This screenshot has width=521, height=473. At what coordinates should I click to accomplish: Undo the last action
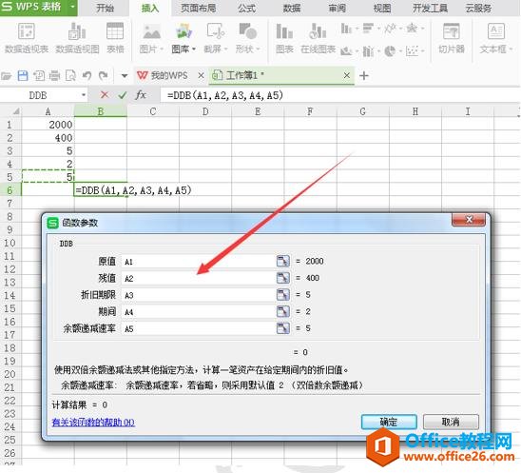click(x=87, y=76)
